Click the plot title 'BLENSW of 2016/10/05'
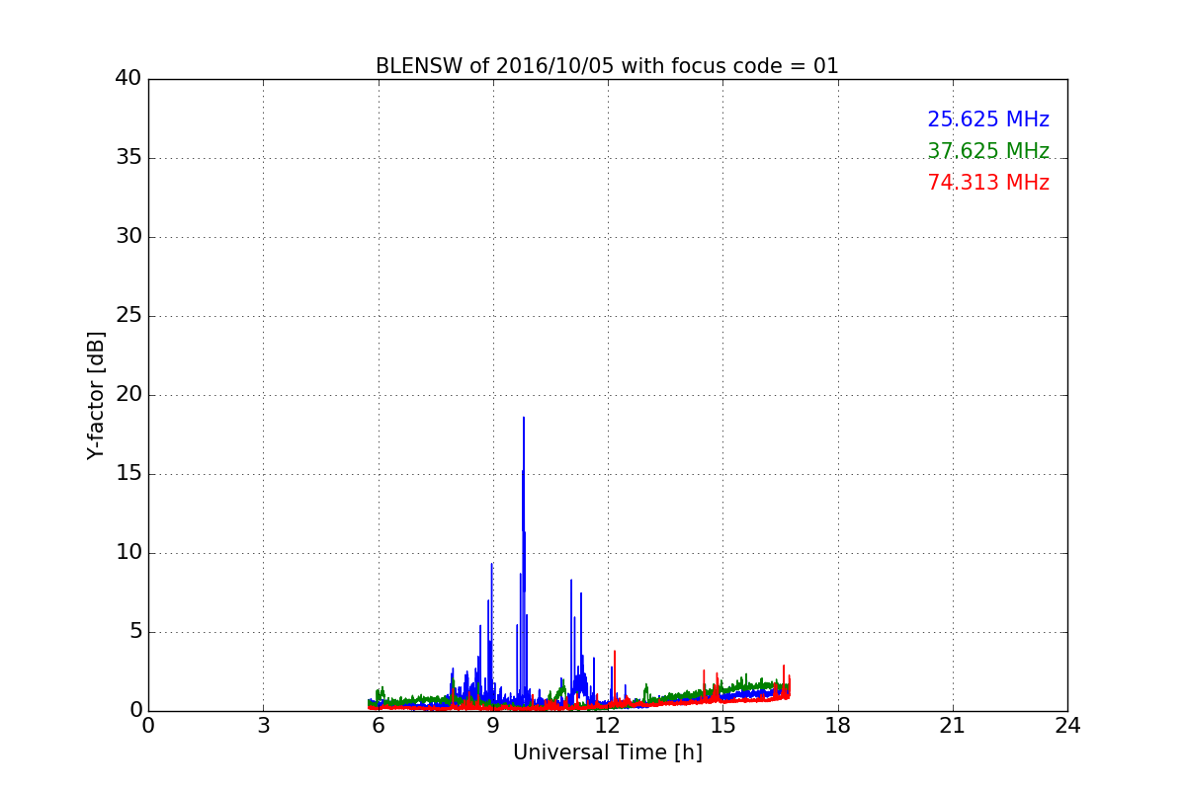This screenshot has height=790, width=1186. click(x=607, y=66)
